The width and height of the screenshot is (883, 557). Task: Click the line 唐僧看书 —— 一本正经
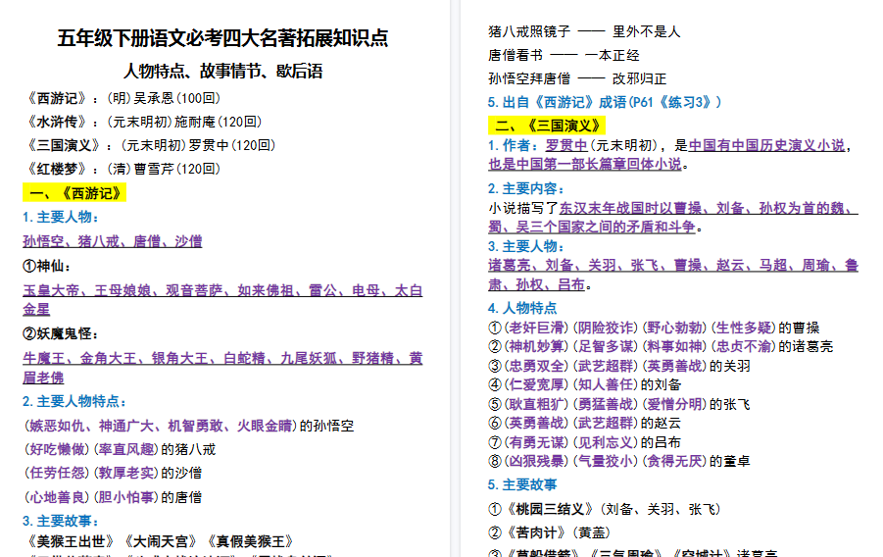(564, 55)
